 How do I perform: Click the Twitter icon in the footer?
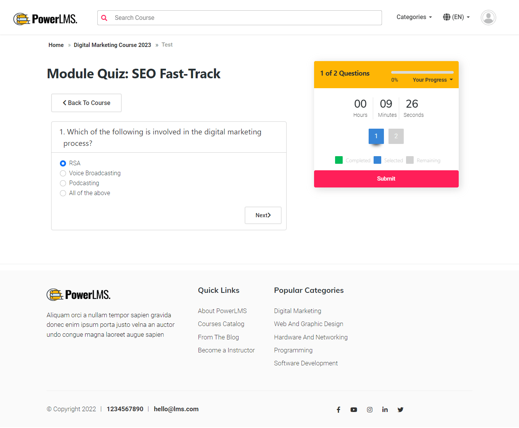pos(400,409)
